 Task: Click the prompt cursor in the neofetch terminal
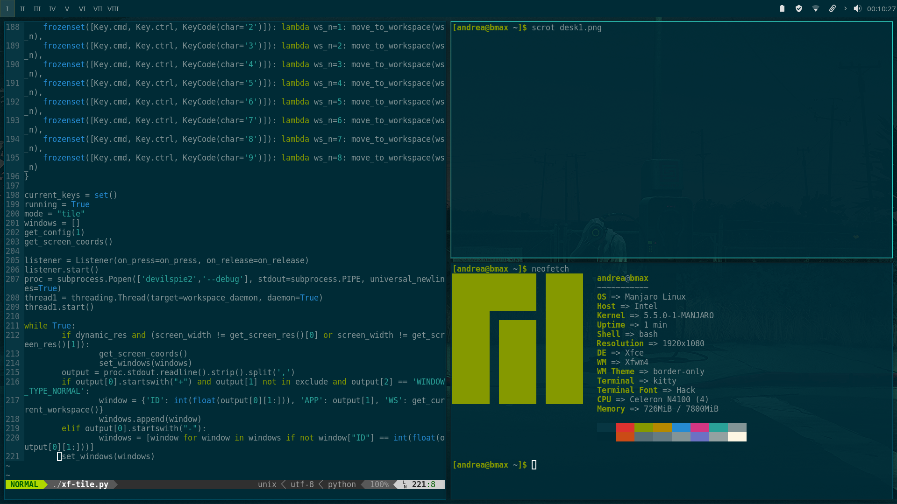pos(534,465)
